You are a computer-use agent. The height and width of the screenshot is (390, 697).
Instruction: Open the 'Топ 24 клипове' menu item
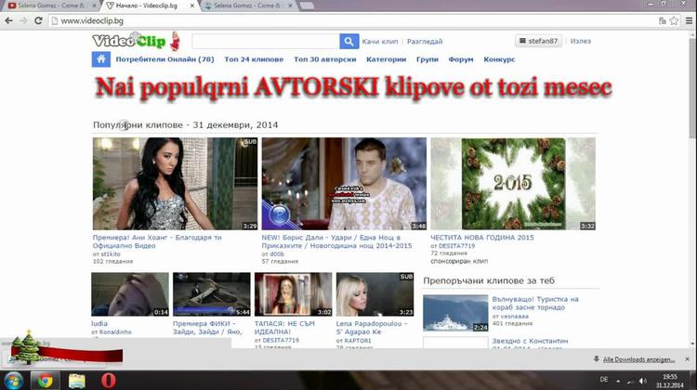click(254, 59)
